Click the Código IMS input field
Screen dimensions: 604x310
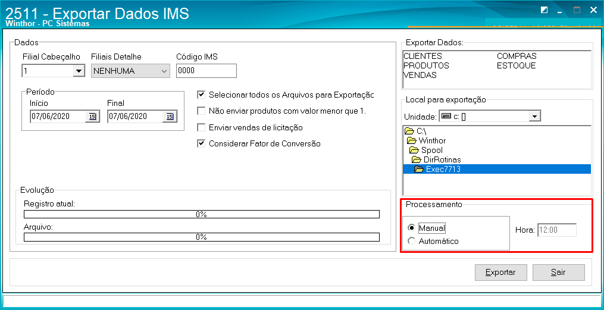click(x=206, y=71)
